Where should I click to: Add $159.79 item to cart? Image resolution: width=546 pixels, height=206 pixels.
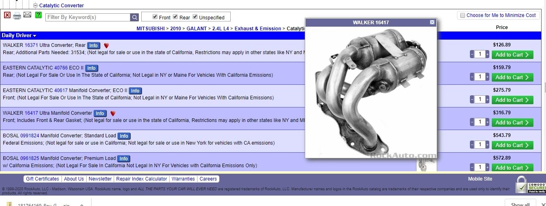pos(512,77)
